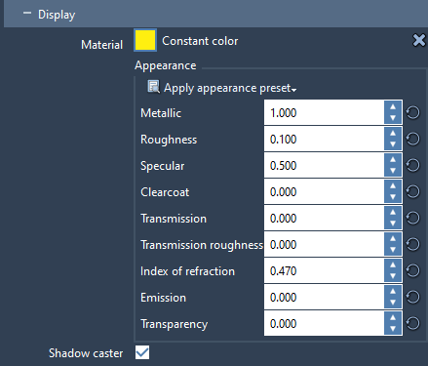This screenshot has width=428, height=366.
Task: Reset the Emission value
Action: (x=413, y=298)
